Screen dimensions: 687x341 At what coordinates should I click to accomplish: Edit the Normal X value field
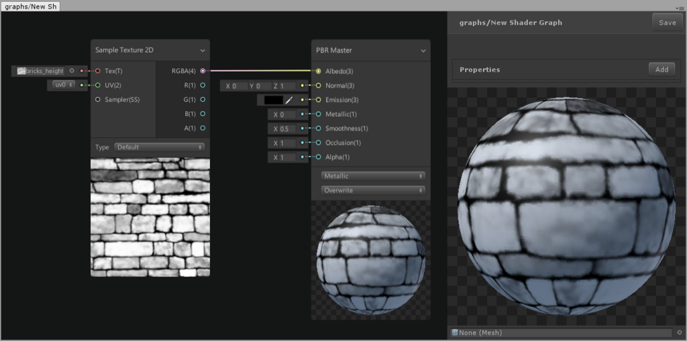tap(240, 86)
